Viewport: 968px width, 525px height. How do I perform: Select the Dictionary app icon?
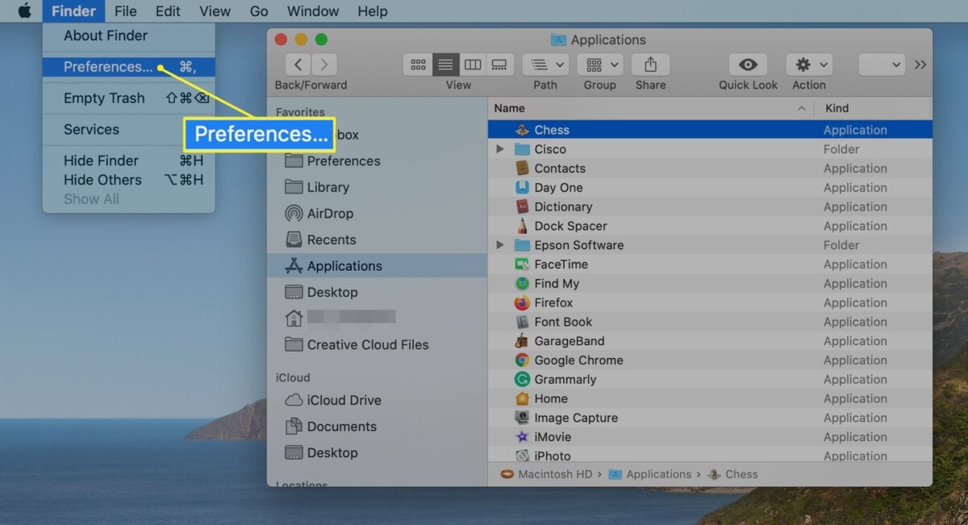click(522, 207)
